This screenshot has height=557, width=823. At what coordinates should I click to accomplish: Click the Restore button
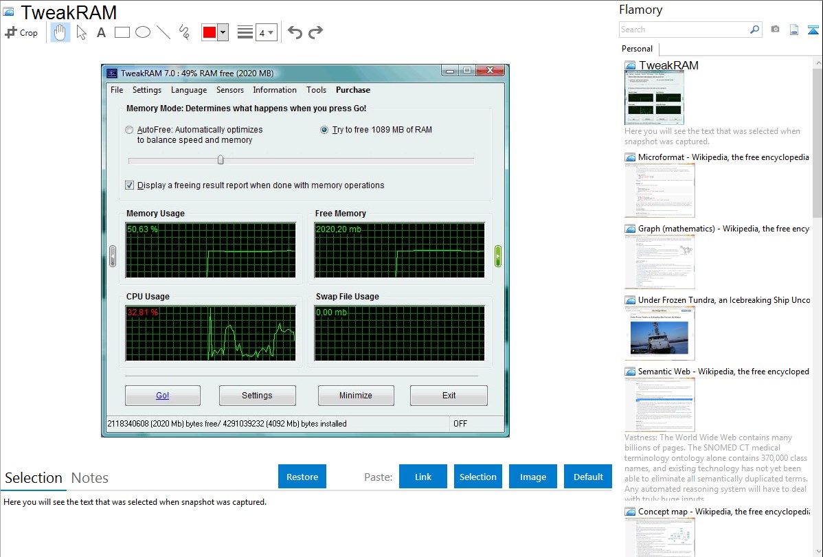(x=302, y=477)
